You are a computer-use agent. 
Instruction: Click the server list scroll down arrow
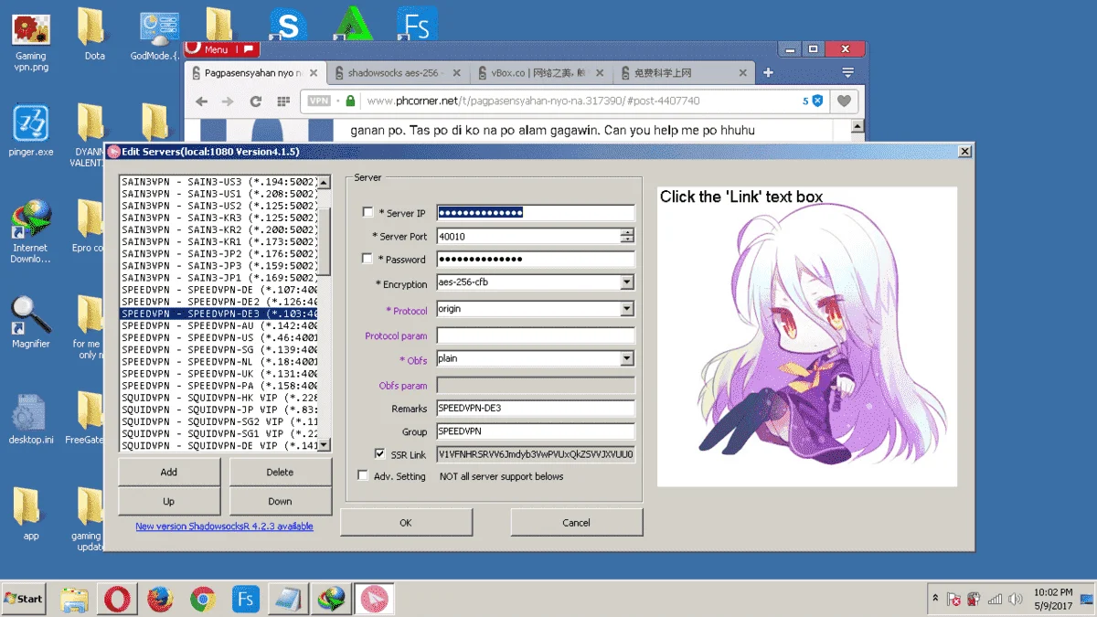click(x=325, y=445)
